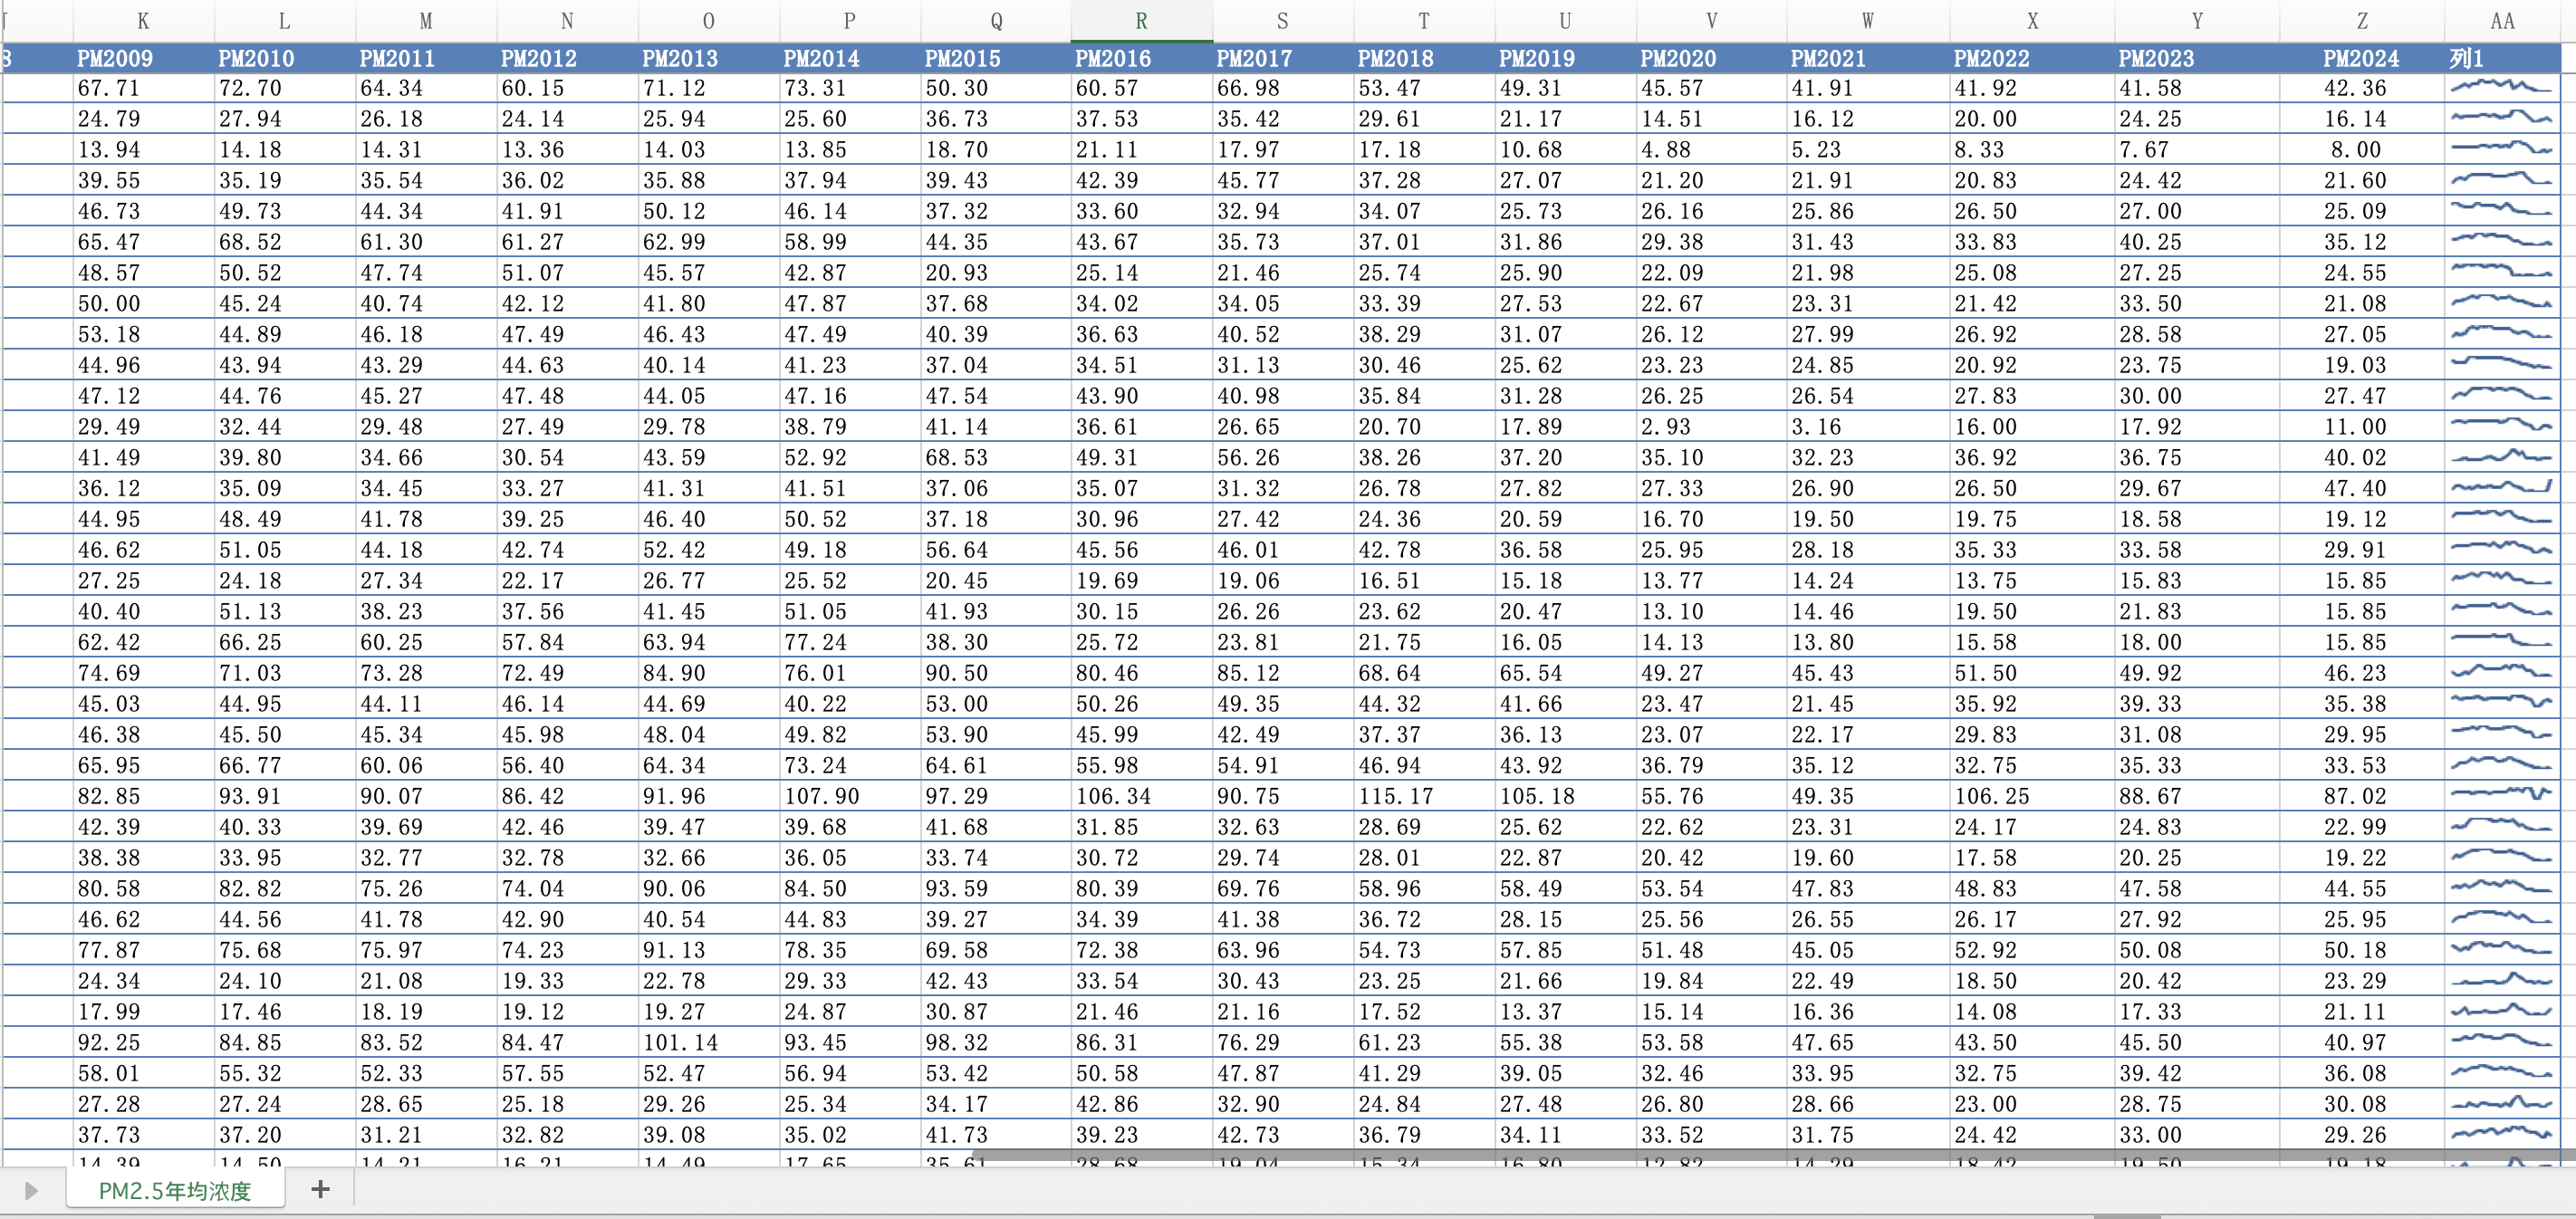Select column V header

[x=1711, y=21]
